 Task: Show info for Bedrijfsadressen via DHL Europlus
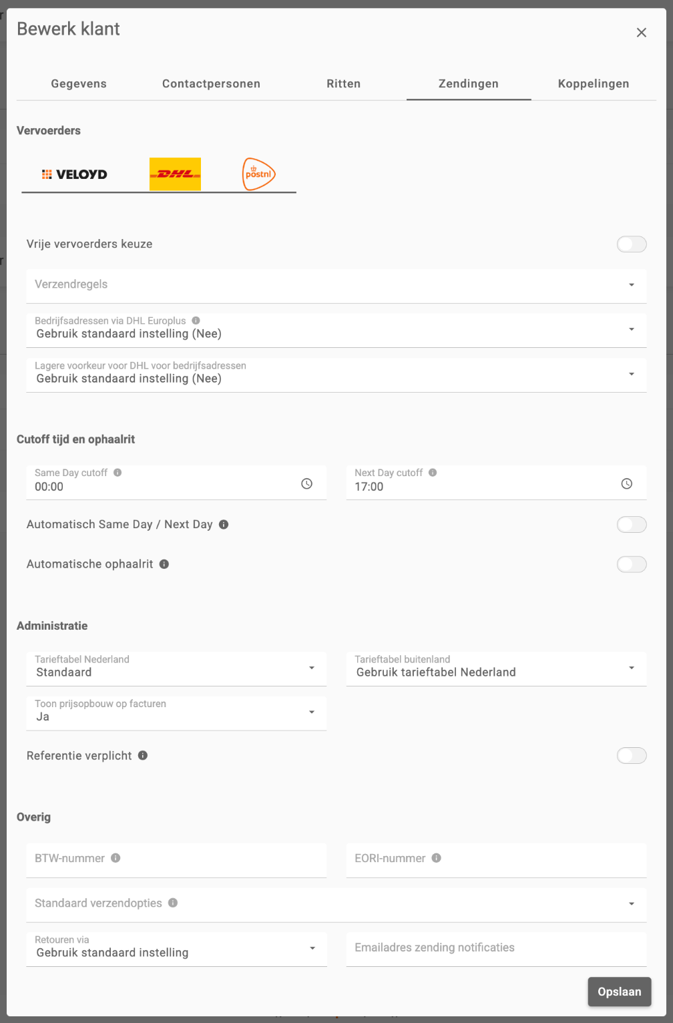tap(196, 321)
